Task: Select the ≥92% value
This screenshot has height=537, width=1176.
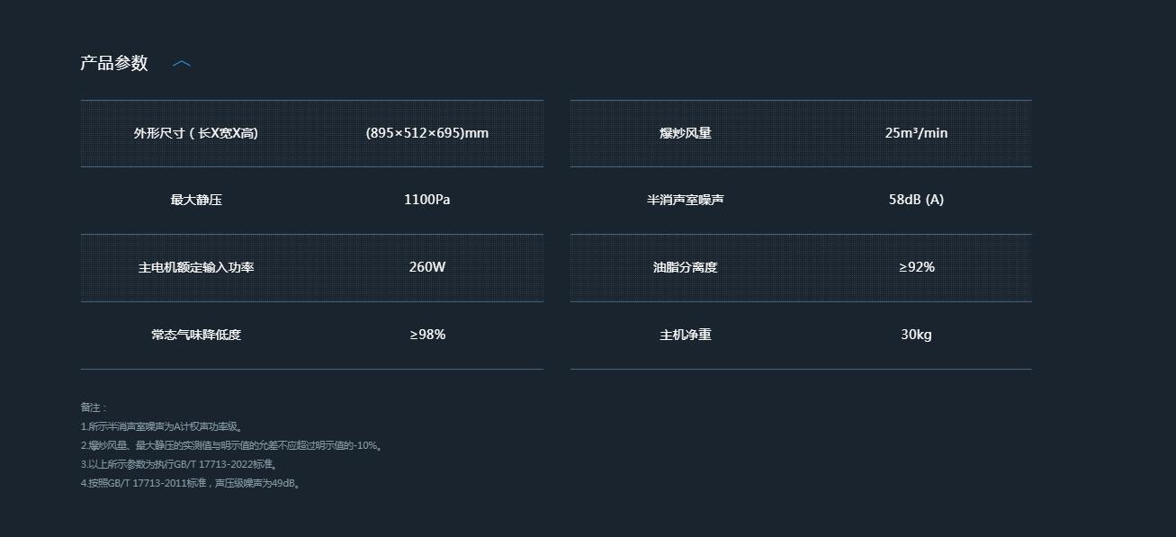Action: coord(916,267)
